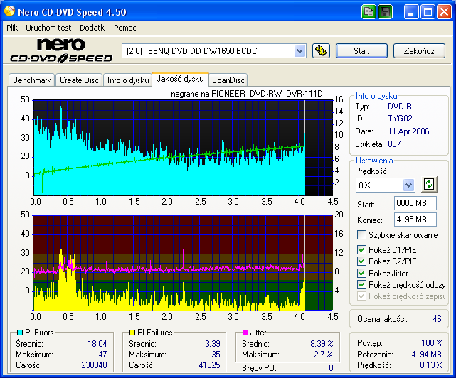Click the Koniec field showing 4195 MB
This screenshot has height=378, width=456.
click(415, 220)
